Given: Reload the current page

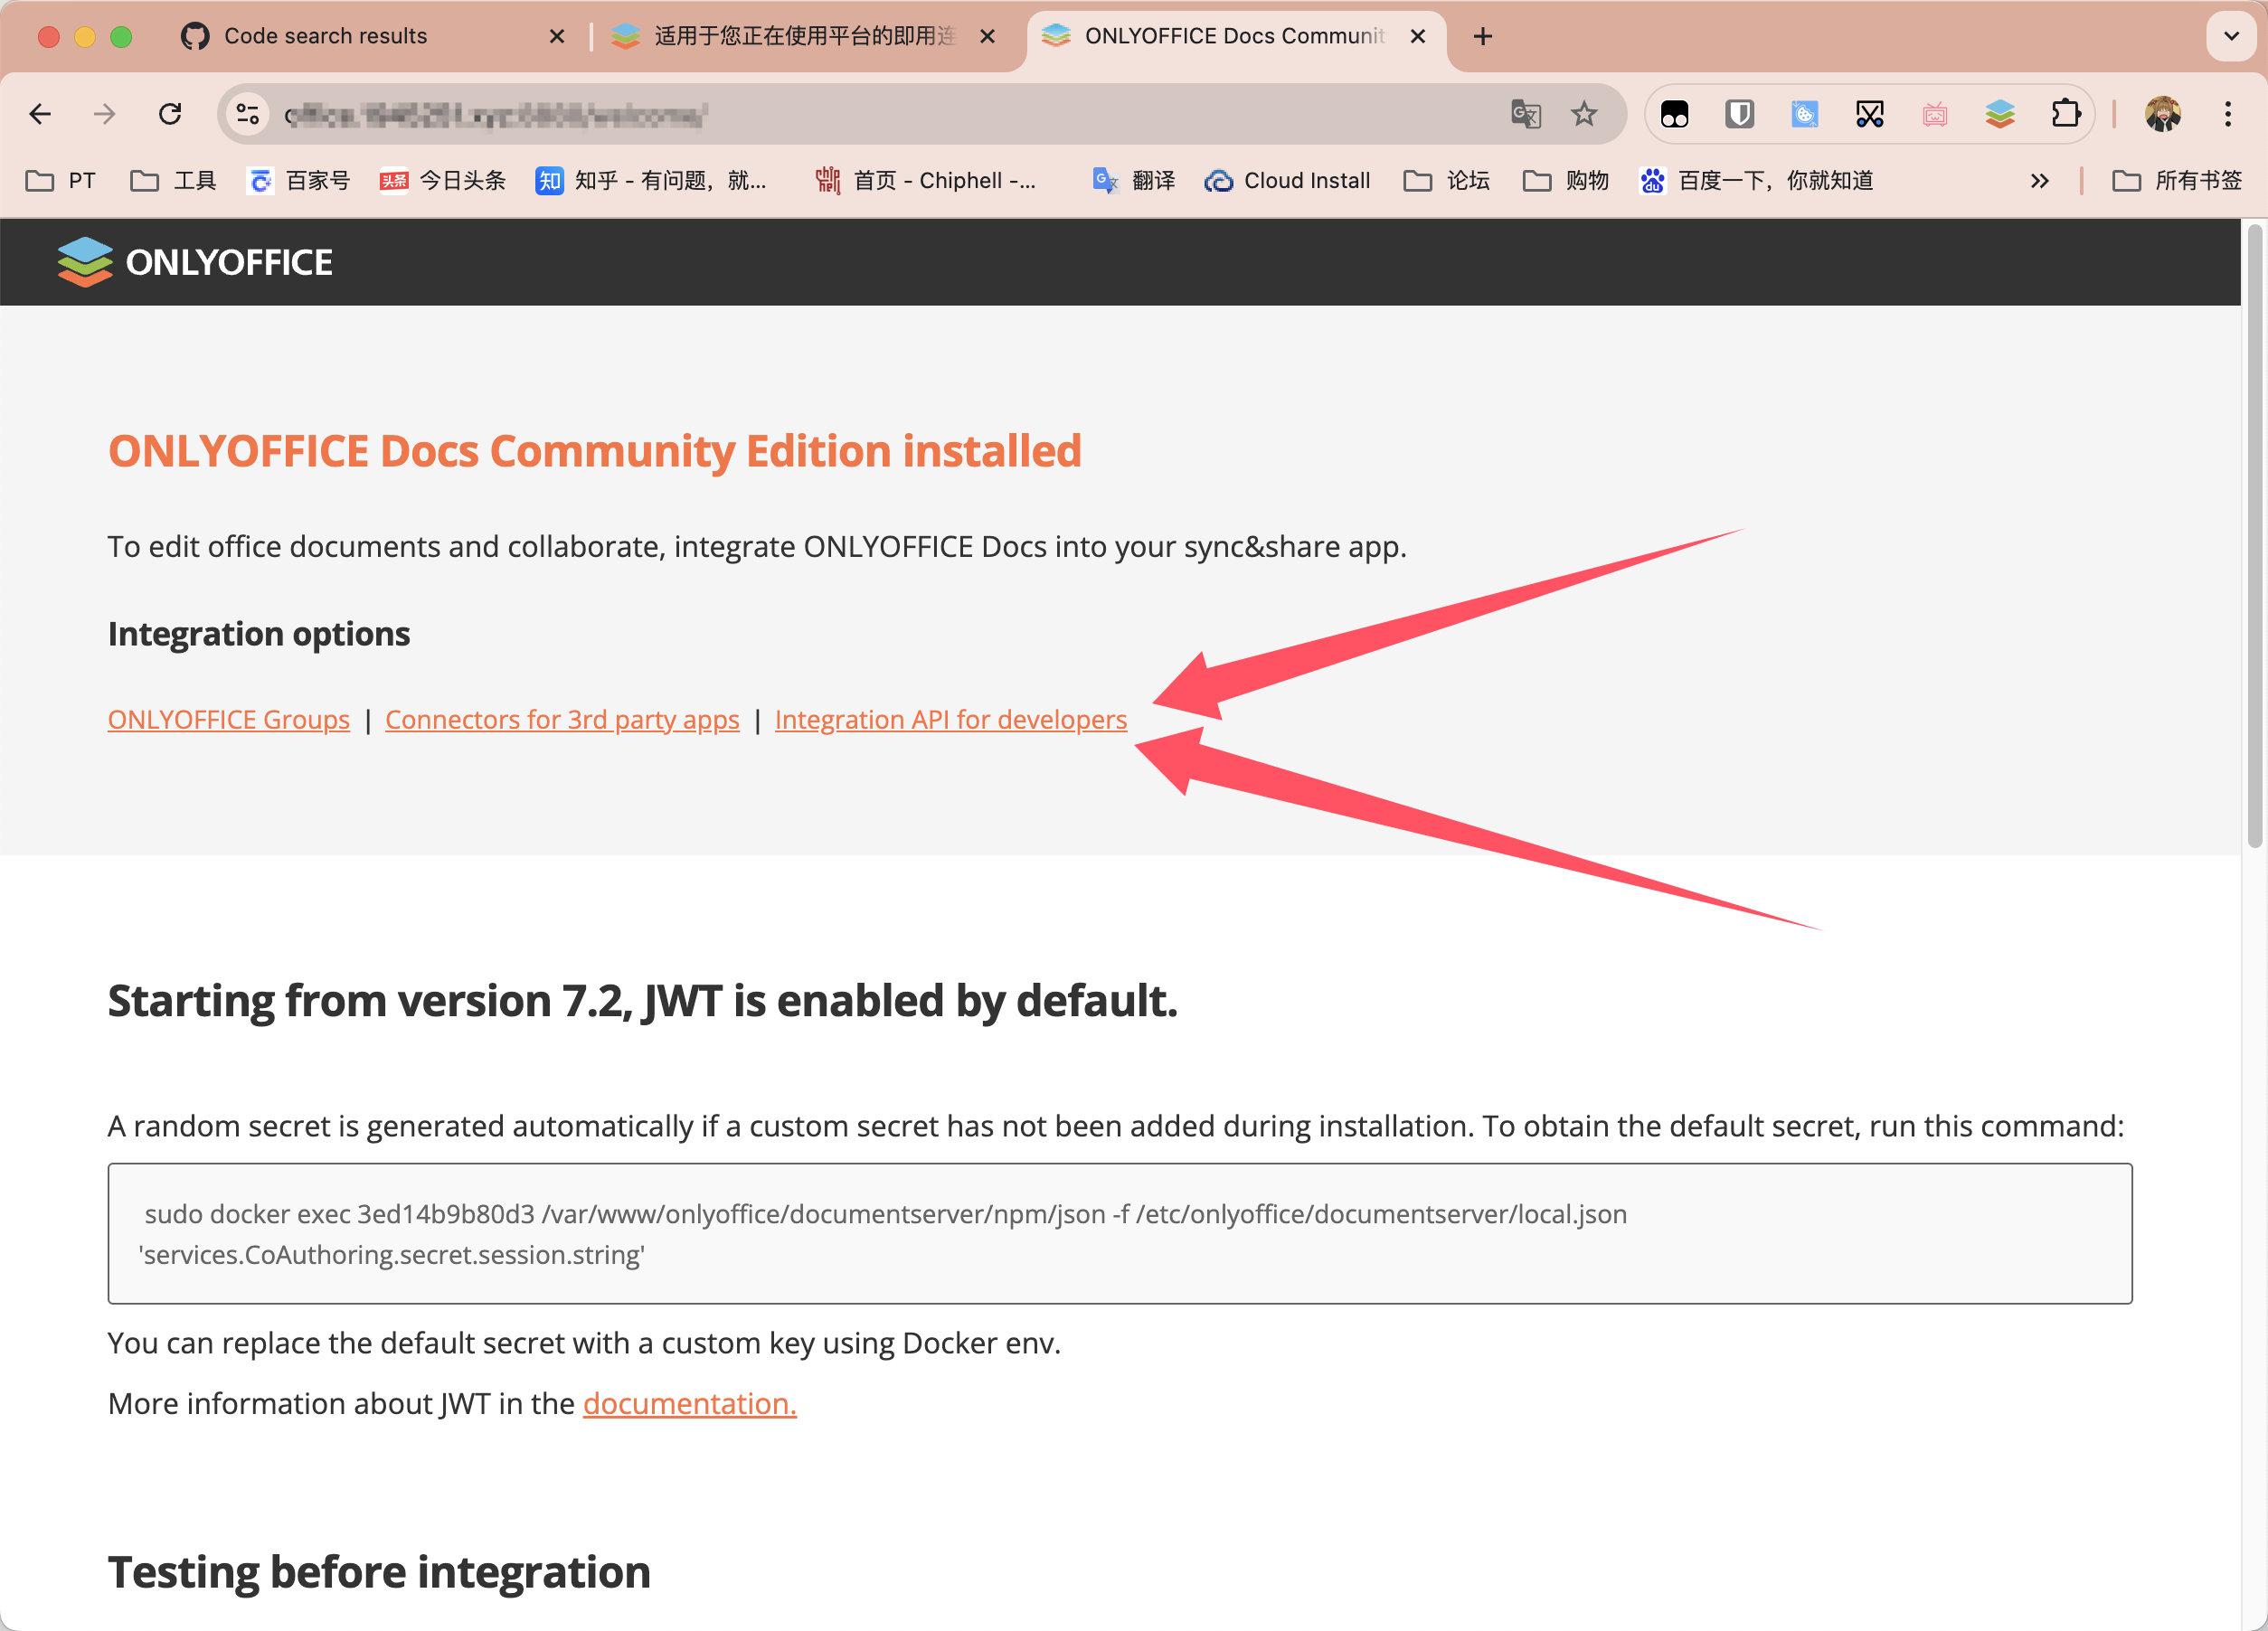Looking at the screenshot, I should pos(170,114).
